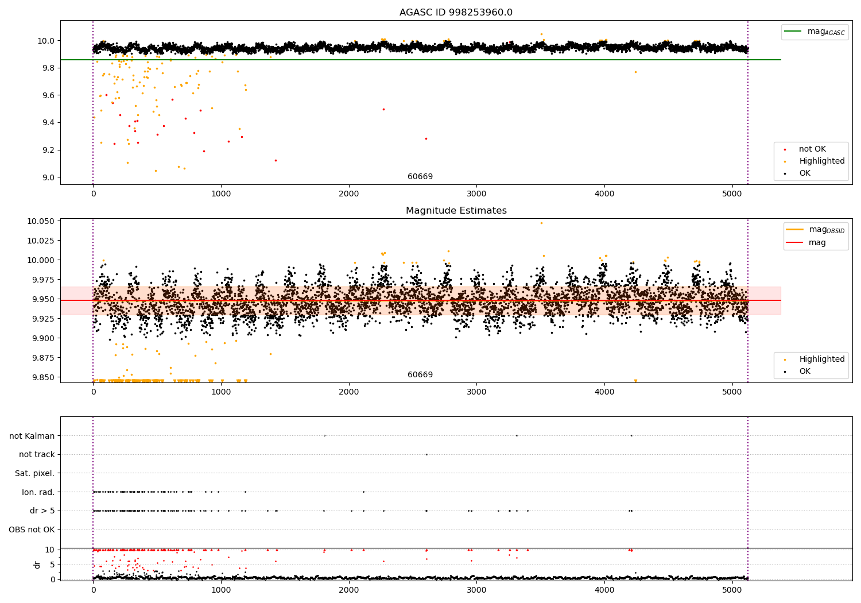Click "OK" label in the top plot legend
This screenshot has height=603, width=861.
[805, 173]
